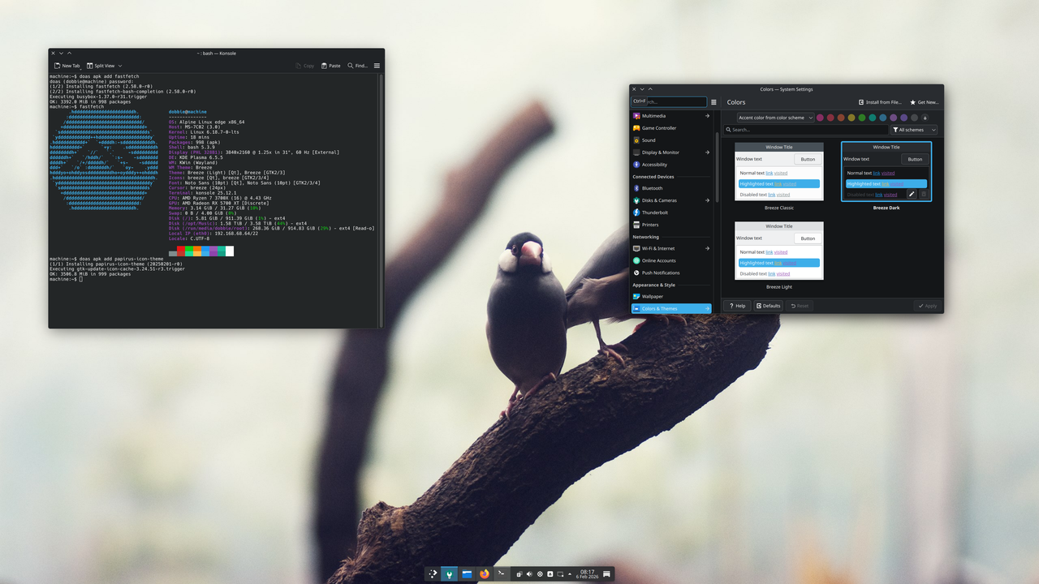Open Konsole hamburger menu
The height and width of the screenshot is (584, 1039).
coord(377,66)
